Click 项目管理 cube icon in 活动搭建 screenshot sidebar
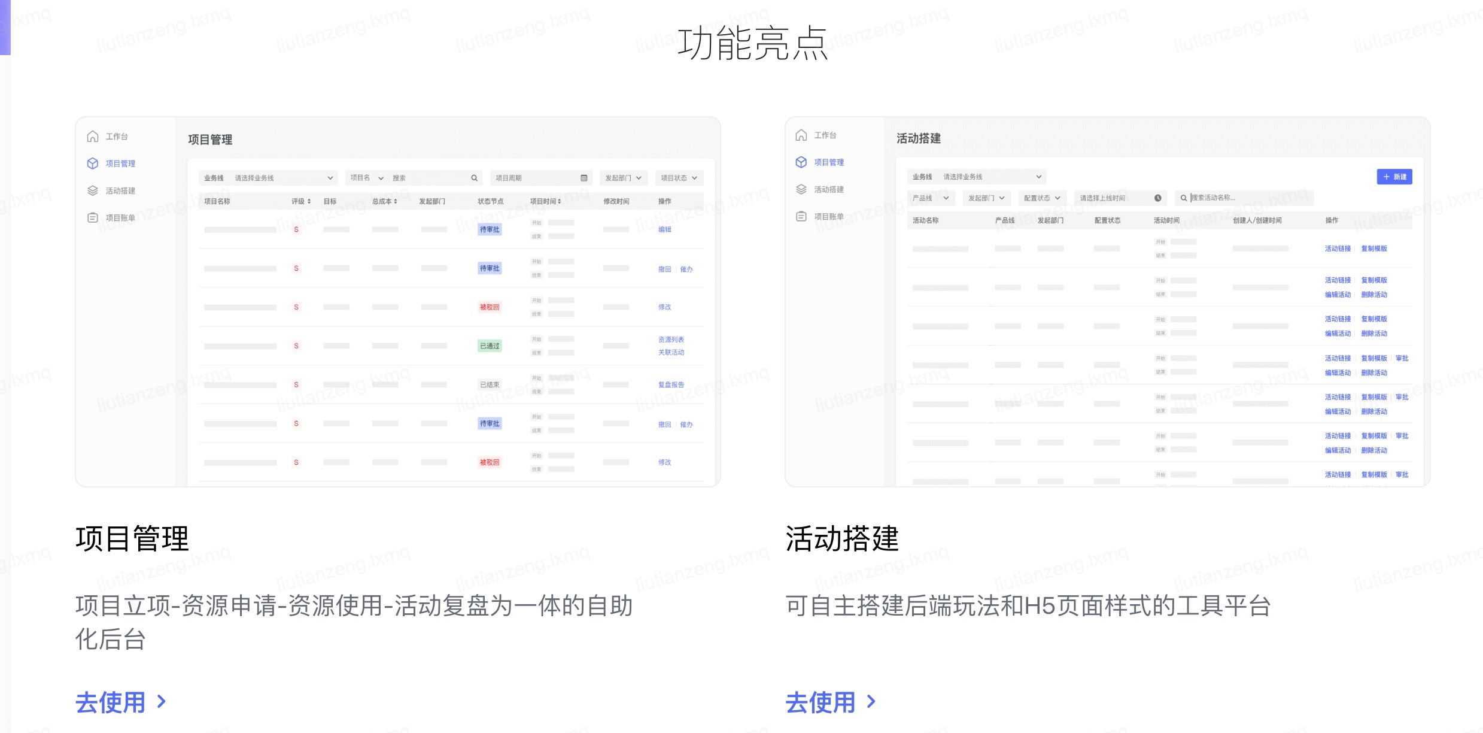 click(801, 162)
